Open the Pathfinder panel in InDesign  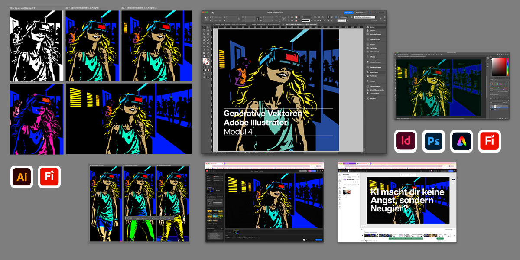373,75
